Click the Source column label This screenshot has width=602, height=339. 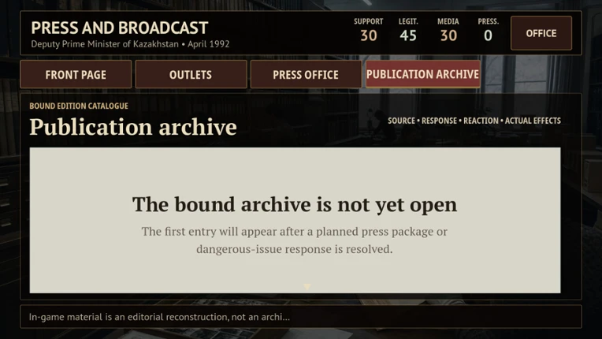click(x=401, y=121)
